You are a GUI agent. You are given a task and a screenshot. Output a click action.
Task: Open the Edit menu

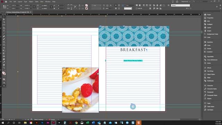[x=15, y=1]
